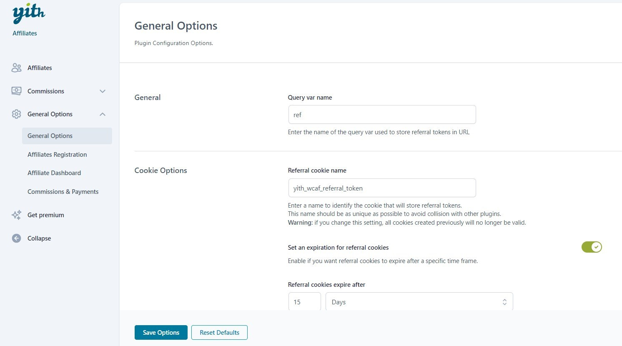Collapse the General Options submenu chevron
The width and height of the screenshot is (622, 346).
point(103,114)
